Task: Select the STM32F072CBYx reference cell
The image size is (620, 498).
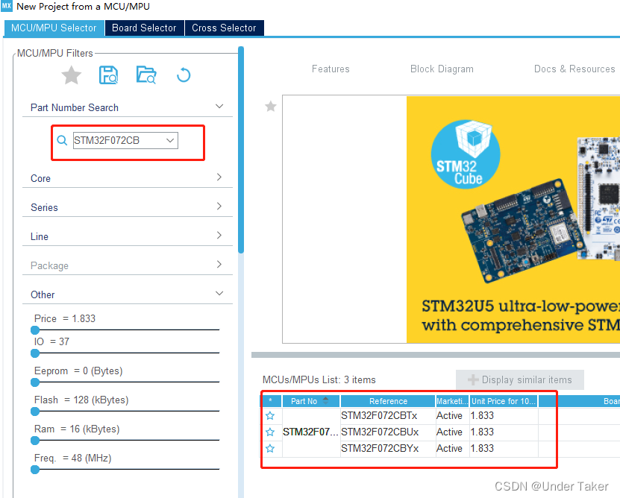Action: (x=388, y=449)
